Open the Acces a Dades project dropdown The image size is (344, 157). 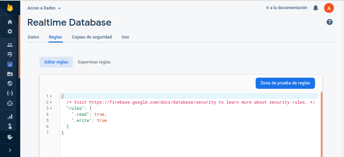click(x=44, y=8)
